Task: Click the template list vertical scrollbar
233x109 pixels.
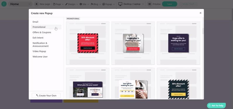Action: point(203,31)
